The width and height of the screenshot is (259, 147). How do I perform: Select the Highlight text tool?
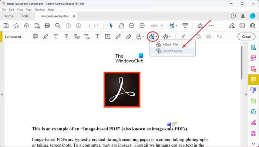coord(46,37)
